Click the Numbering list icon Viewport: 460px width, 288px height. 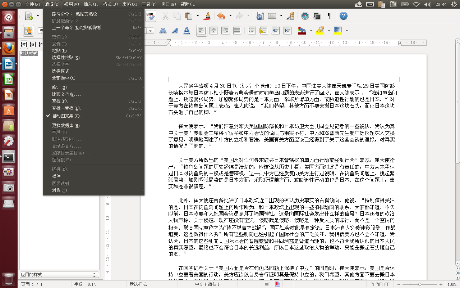click(x=252, y=31)
